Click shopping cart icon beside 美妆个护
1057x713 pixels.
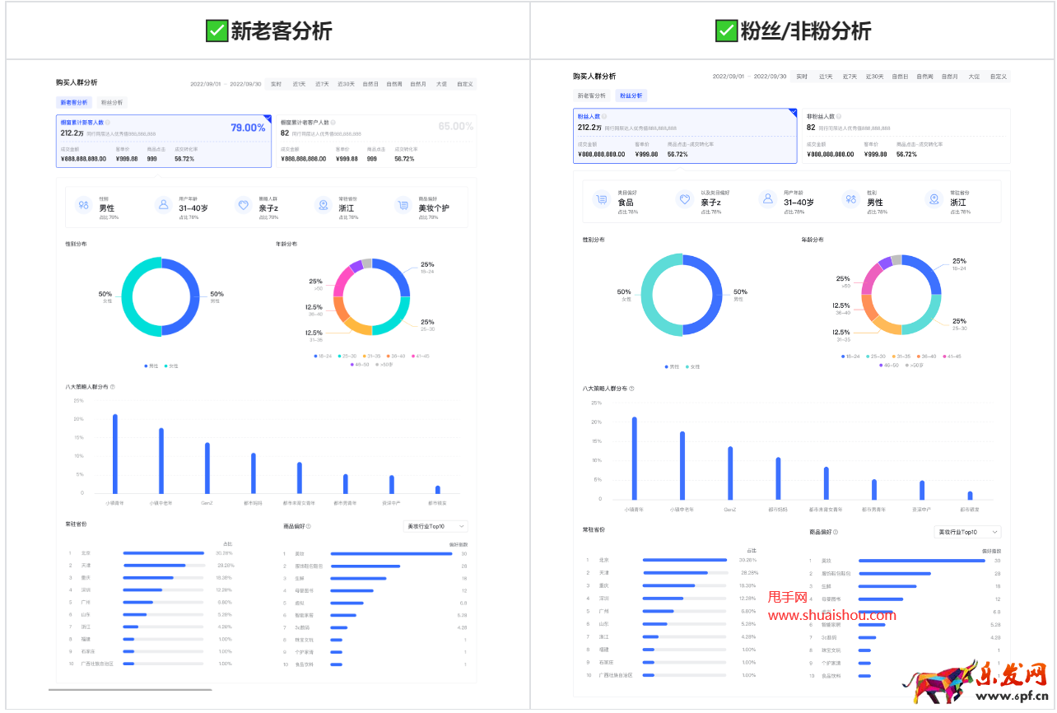pos(402,205)
